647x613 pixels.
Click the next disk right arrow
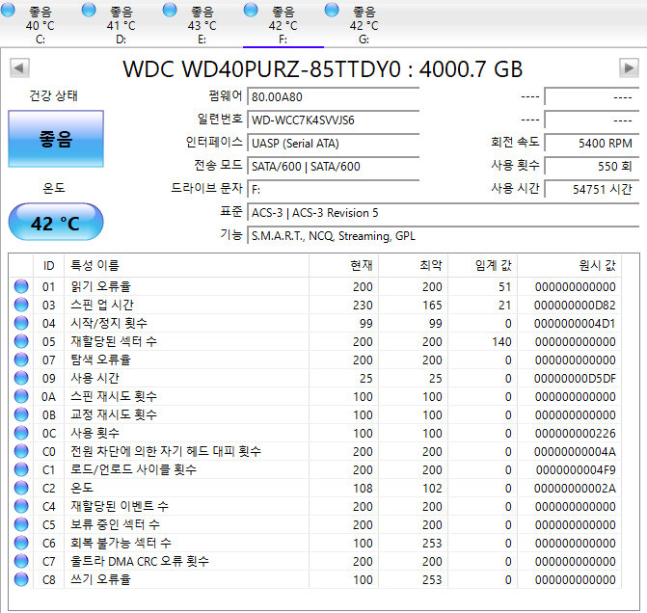[629, 68]
